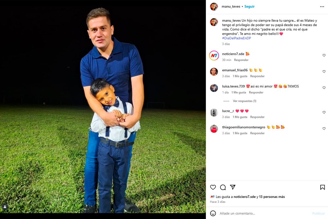Image resolution: width=328 pixels, height=219 pixels.
Task: Open the emoji picker in comment box
Action: (x=213, y=213)
